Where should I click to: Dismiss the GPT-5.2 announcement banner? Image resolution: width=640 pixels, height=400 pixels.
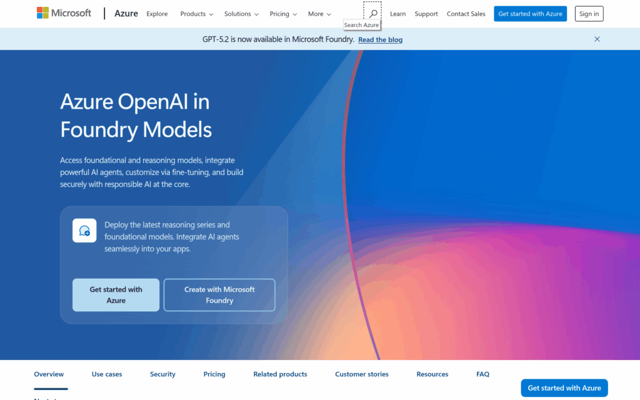[x=597, y=39]
